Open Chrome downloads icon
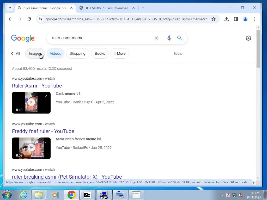This screenshot has height=200, width=267. [227, 19]
